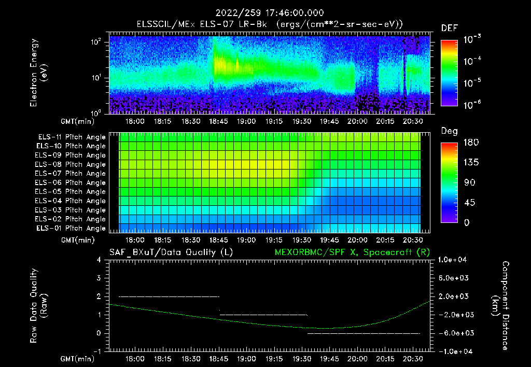Click the GMT(min) label under the spectrogram
Viewport: 531px width, 367px height.
[x=78, y=121]
